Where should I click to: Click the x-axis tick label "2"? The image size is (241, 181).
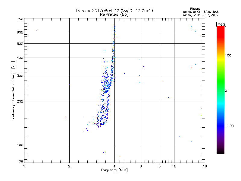pyautogui.click(x=69, y=166)
